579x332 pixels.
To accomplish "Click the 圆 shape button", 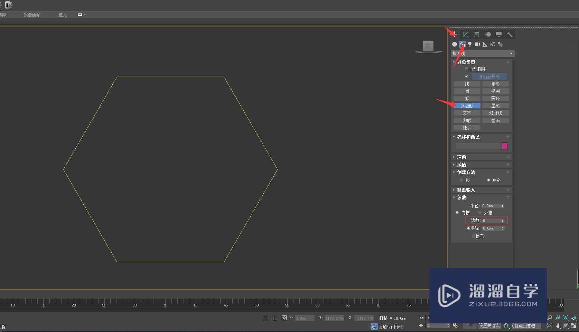I will pos(467,91).
